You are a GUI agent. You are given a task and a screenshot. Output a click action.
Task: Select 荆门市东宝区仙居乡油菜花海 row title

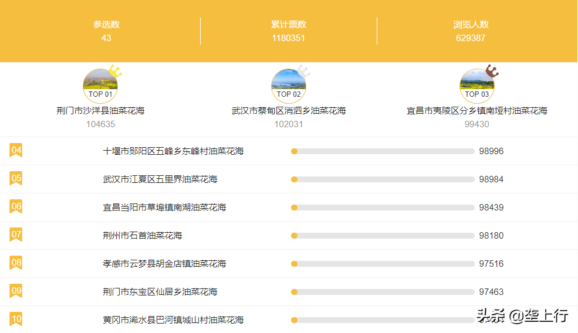point(160,292)
